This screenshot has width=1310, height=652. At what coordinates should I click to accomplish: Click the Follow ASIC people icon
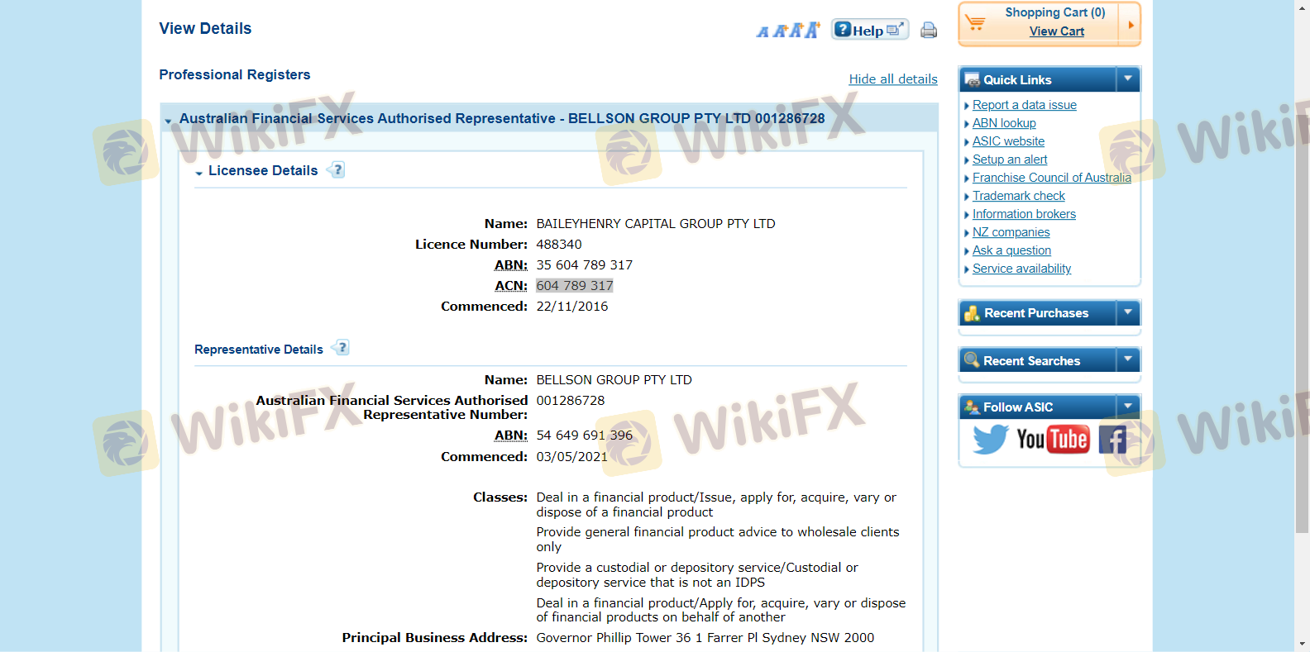[x=972, y=407]
